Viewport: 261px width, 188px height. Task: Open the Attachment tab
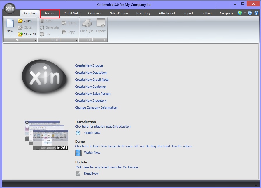(x=167, y=13)
